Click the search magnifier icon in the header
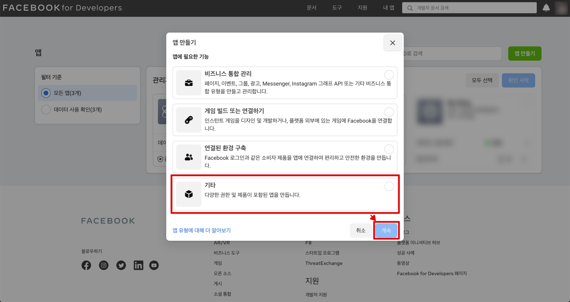Image resolution: width=570 pixels, height=302 pixels. [410, 8]
